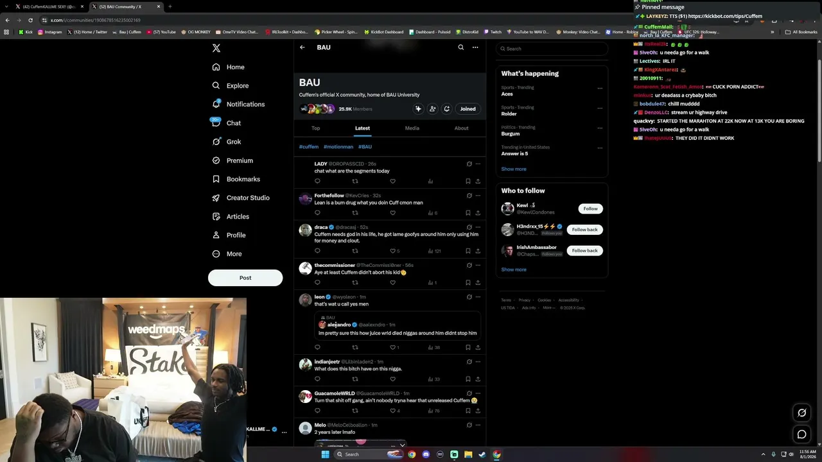Image resolution: width=822 pixels, height=462 pixels.
Task: Open the Windows Start menu
Action: (326, 454)
